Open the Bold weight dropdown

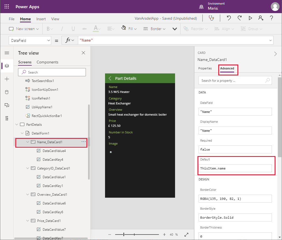50,29
